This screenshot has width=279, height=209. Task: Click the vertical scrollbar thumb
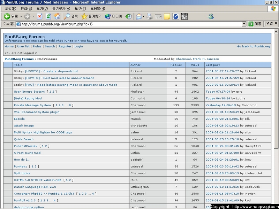pyautogui.click(x=276, y=91)
